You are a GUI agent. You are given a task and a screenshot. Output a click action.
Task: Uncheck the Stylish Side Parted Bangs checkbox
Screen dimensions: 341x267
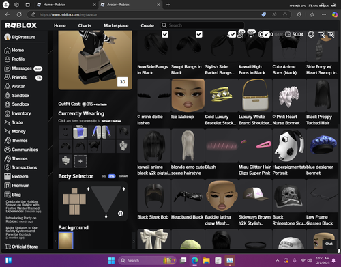(x=233, y=34)
